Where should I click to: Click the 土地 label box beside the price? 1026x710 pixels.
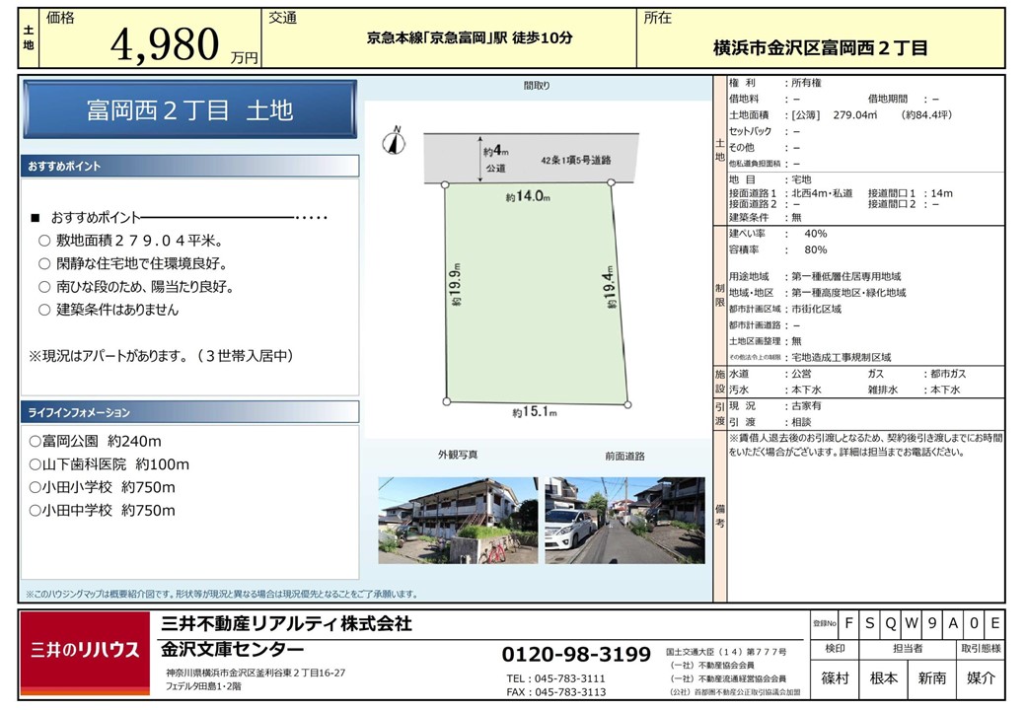coord(28,38)
